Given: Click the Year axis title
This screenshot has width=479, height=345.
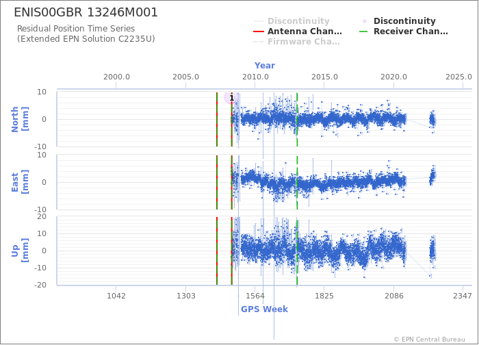Looking at the screenshot, I should coord(265,66).
